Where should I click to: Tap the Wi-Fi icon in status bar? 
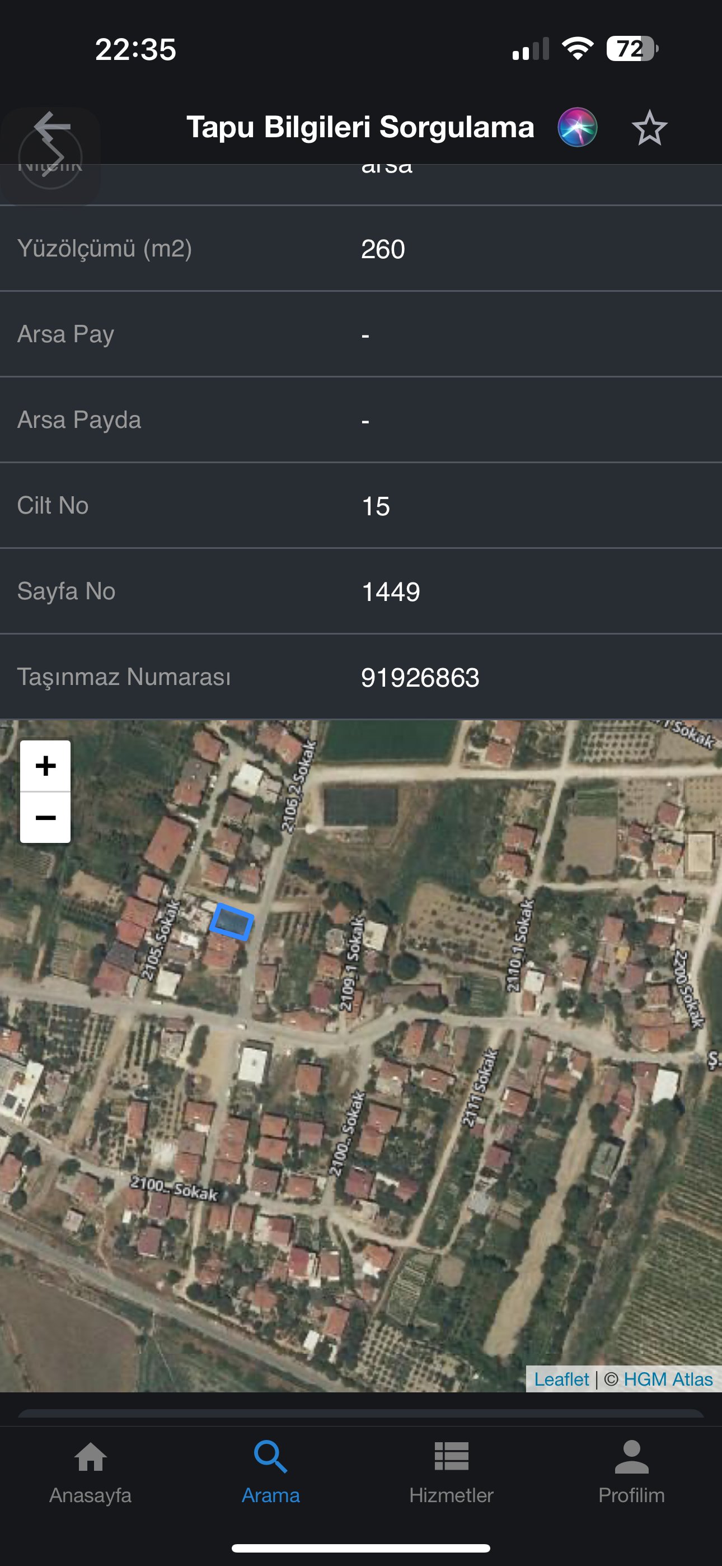point(578,48)
